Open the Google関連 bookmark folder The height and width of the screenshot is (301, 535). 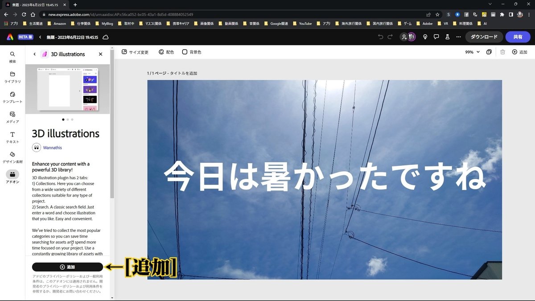click(276, 23)
